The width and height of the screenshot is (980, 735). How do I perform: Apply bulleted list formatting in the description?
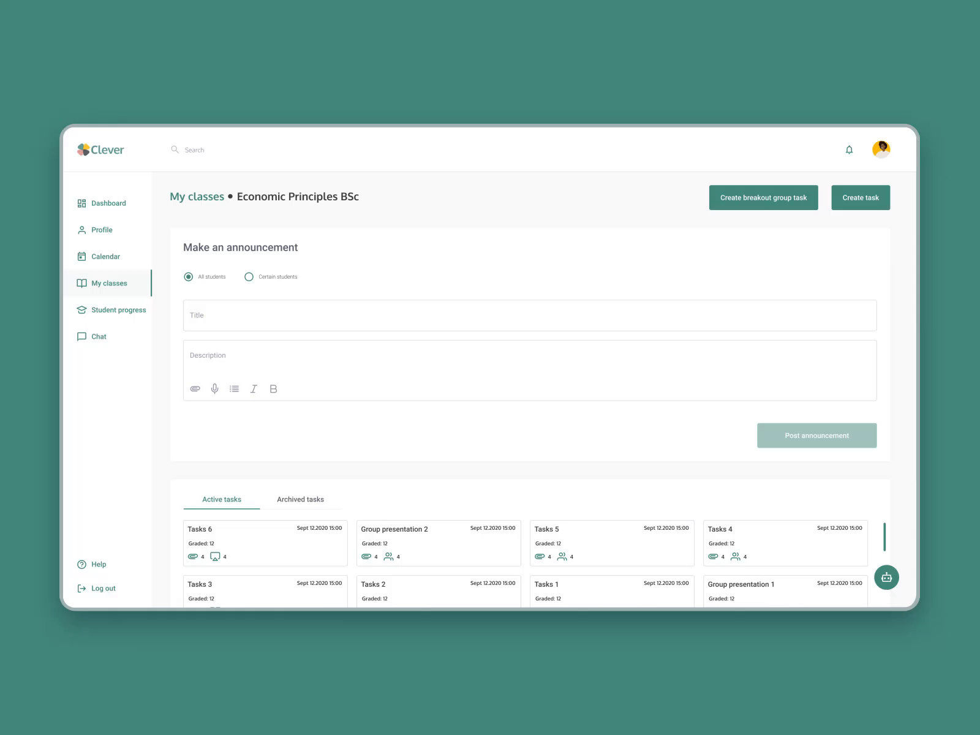234,388
